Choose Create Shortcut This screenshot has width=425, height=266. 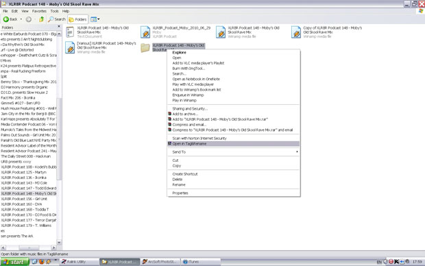234,174
